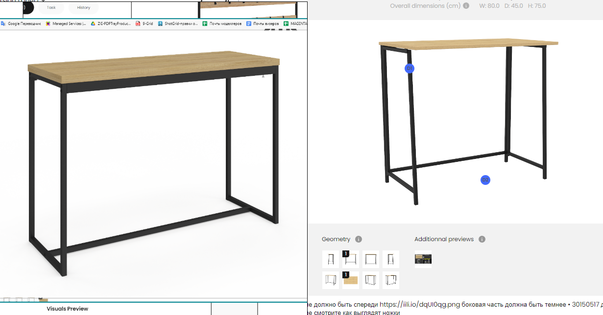This screenshot has height=315, width=603.
Task: Select wood texture thumbnail with 1 badge
Action: [x=351, y=280]
